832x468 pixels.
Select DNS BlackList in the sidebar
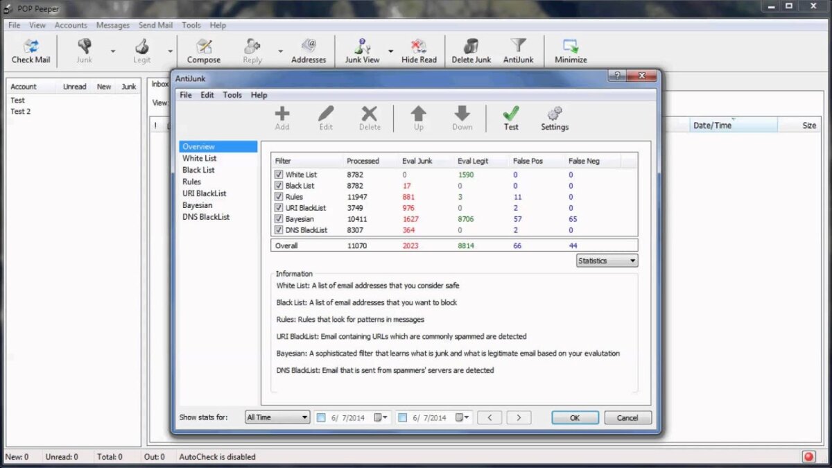point(206,217)
